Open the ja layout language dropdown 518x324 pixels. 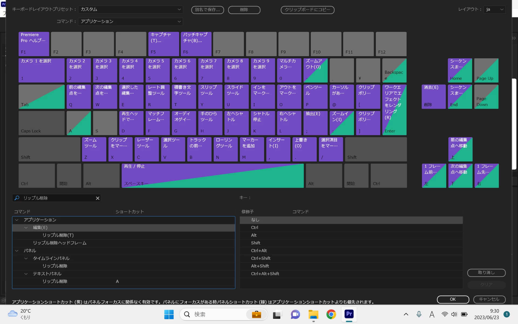pos(494,9)
